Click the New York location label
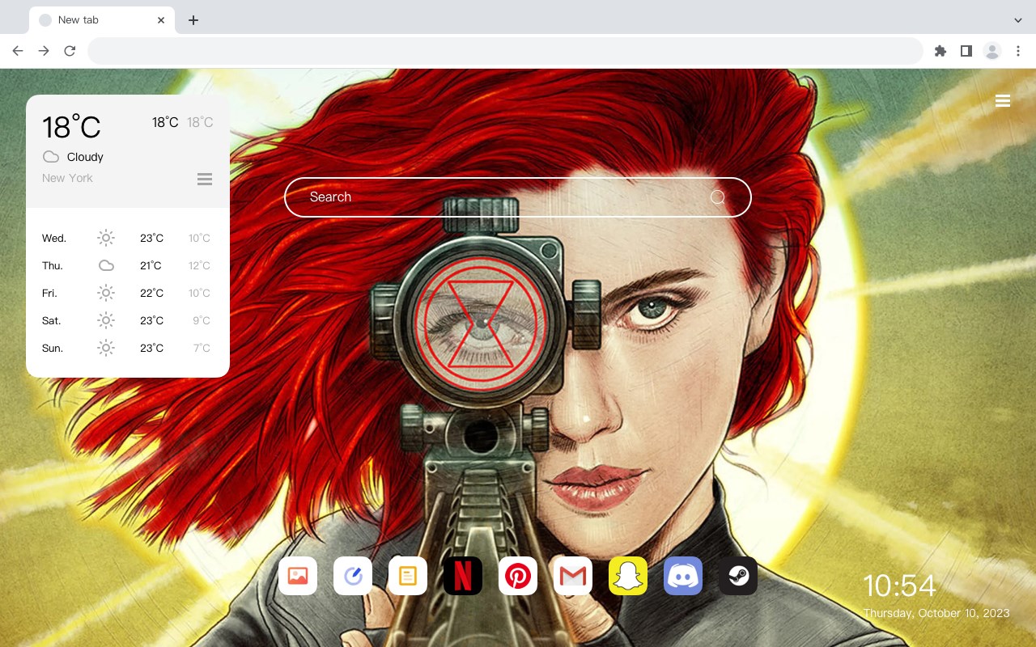Image resolution: width=1036 pixels, height=647 pixels. (x=67, y=178)
